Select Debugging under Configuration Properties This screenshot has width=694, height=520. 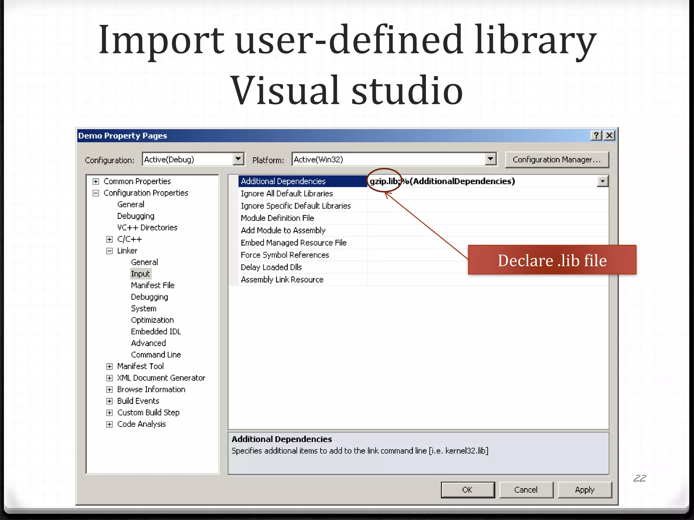coord(136,216)
